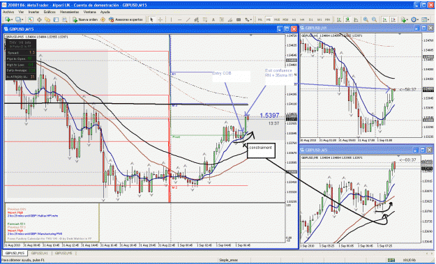The width and height of the screenshot is (436, 264).
Task: Switch to M5 timeframe
Action: (x=269, y=20)
